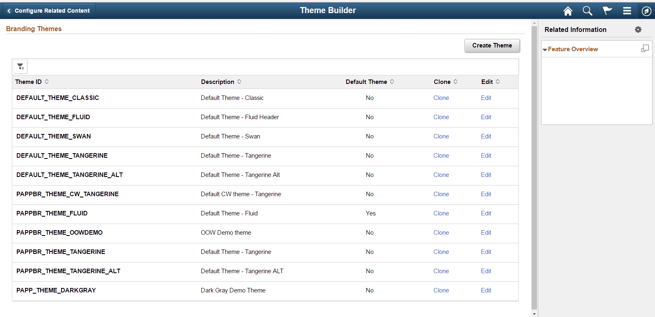Go to the Home page icon
655x317 pixels.
568,11
